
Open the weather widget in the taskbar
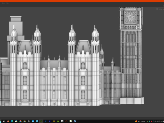tap(140, 121)
